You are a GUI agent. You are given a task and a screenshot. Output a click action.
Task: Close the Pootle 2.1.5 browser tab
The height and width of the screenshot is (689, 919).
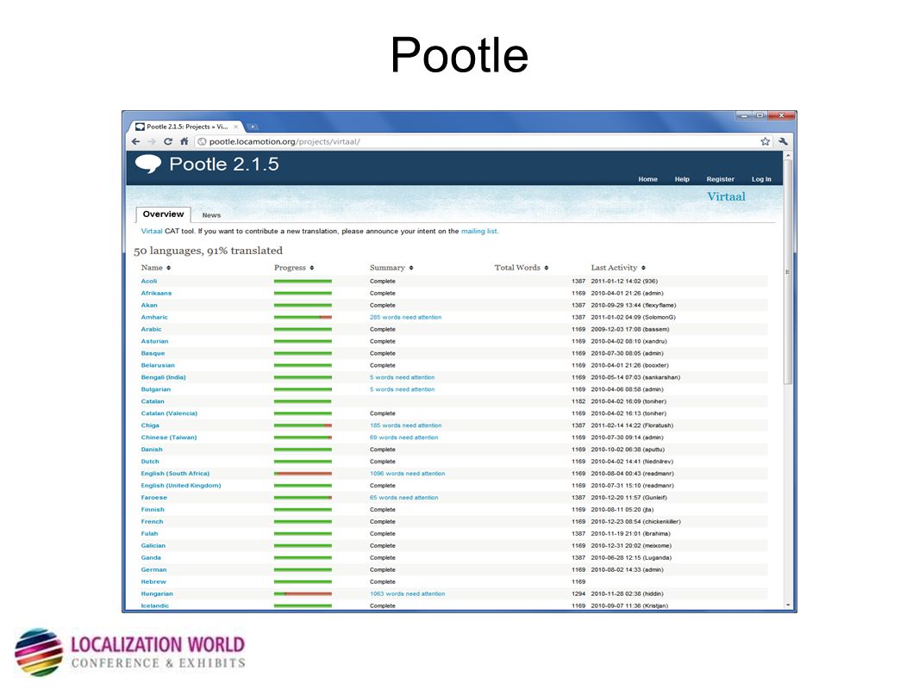click(x=236, y=127)
